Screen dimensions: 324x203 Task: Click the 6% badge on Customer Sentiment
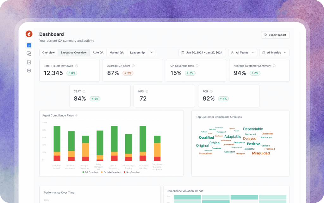pyautogui.click(x=255, y=73)
